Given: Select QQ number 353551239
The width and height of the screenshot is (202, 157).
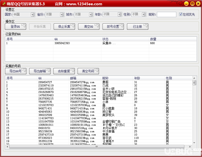Looking at the screenshot, I should click(x=45, y=141).
